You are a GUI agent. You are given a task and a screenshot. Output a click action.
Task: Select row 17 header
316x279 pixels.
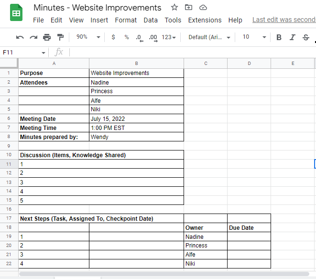pyautogui.click(x=9, y=218)
